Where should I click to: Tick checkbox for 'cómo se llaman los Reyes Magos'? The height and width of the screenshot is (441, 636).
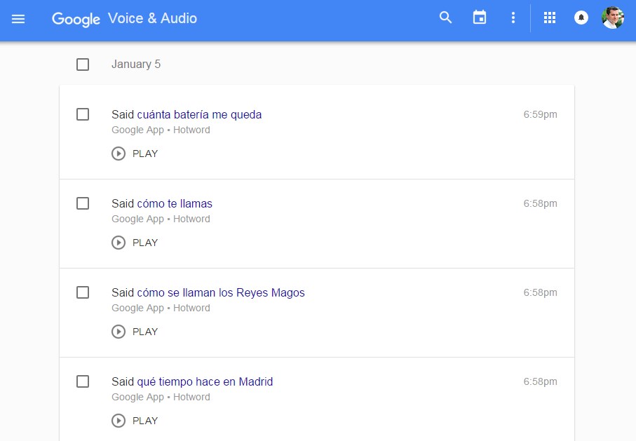tap(83, 292)
